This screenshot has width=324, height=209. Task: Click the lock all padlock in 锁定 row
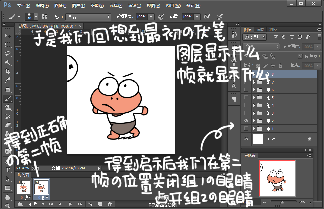coord(280,66)
